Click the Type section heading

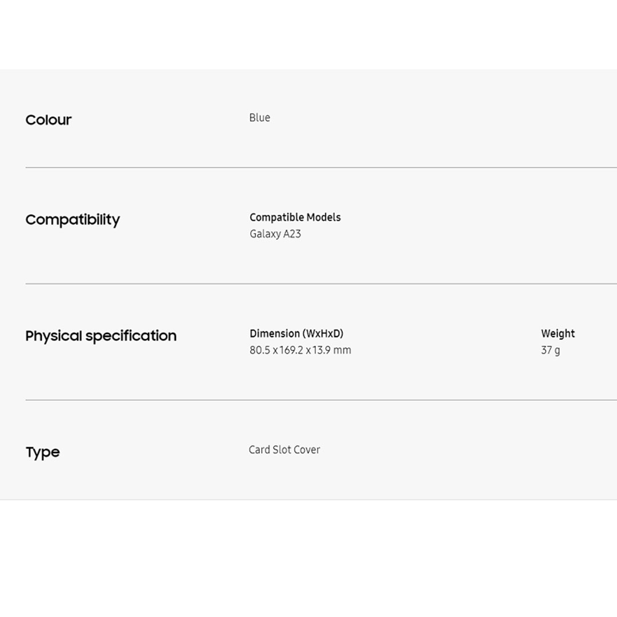tap(43, 452)
